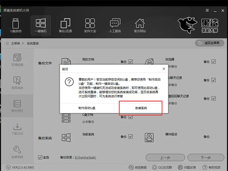Open backup directory link D:\heisha\bak\
228x171 pixels.
point(85,158)
